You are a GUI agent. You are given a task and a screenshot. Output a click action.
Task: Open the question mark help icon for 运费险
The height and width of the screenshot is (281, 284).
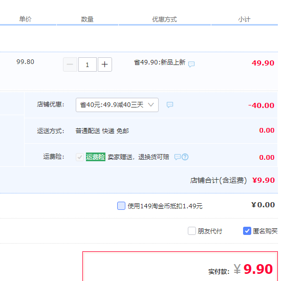[185, 157]
